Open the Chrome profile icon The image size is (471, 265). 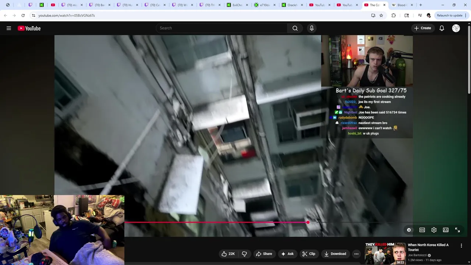pyautogui.click(x=429, y=15)
